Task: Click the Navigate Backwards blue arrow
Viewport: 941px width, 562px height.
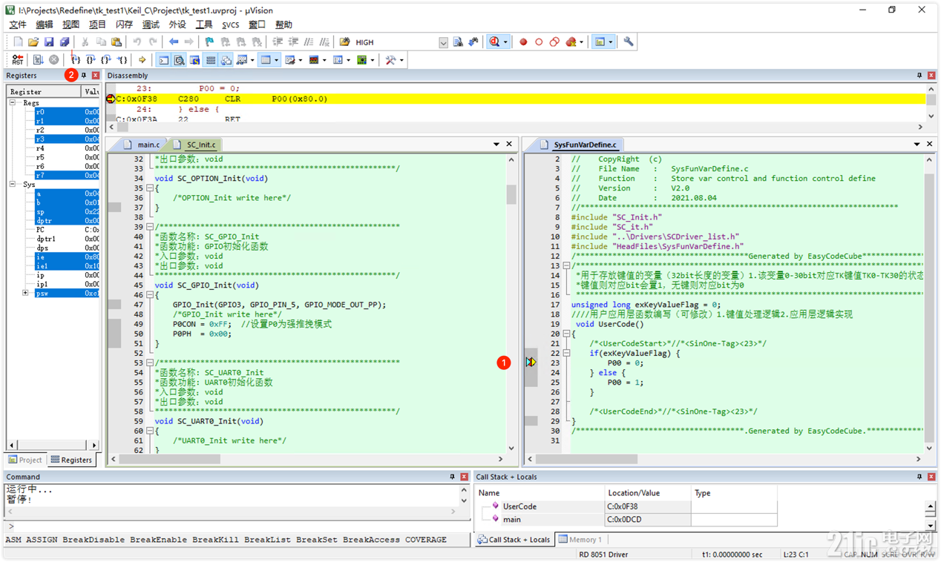Action: pos(173,42)
